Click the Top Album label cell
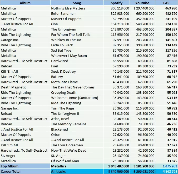This screenshot has height=174, width=178. click(25, 166)
